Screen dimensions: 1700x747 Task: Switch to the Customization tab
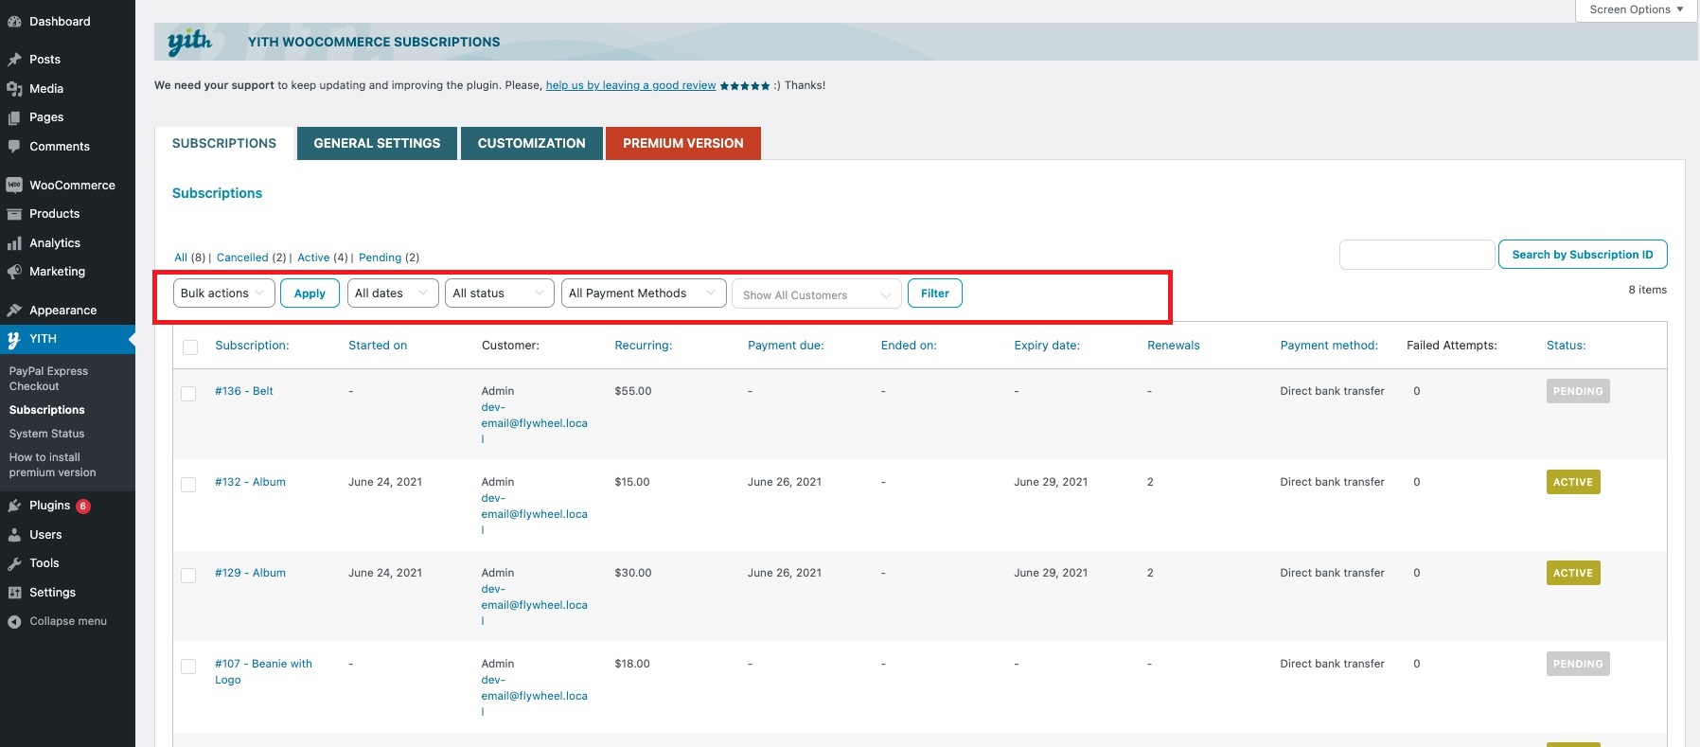coord(532,143)
